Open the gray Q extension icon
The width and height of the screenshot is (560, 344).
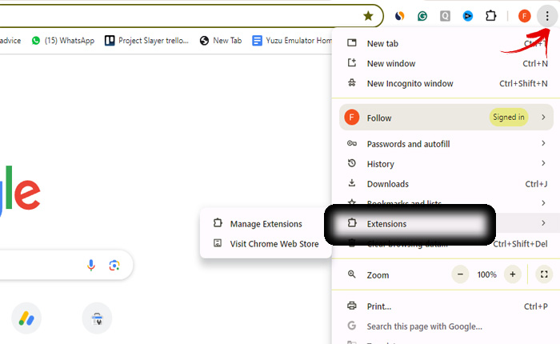pyautogui.click(x=445, y=16)
